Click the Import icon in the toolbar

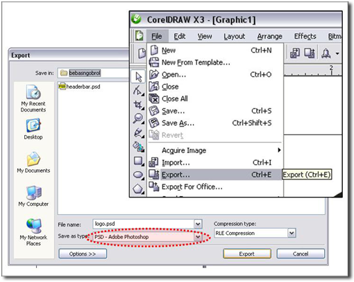tap(295, 53)
